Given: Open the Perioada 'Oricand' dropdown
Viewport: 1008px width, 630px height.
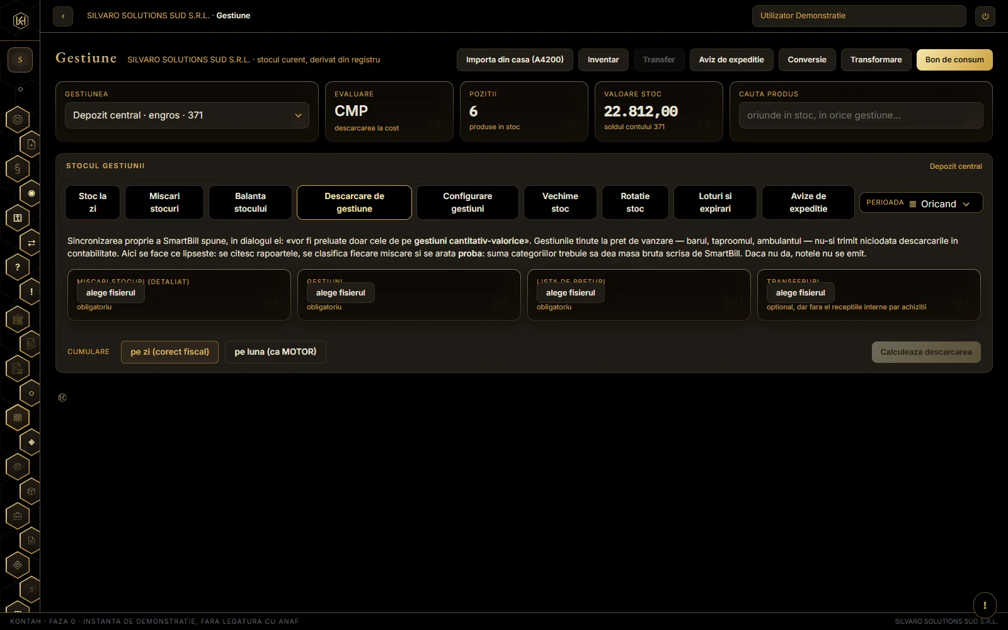Looking at the screenshot, I should pyautogui.click(x=921, y=203).
